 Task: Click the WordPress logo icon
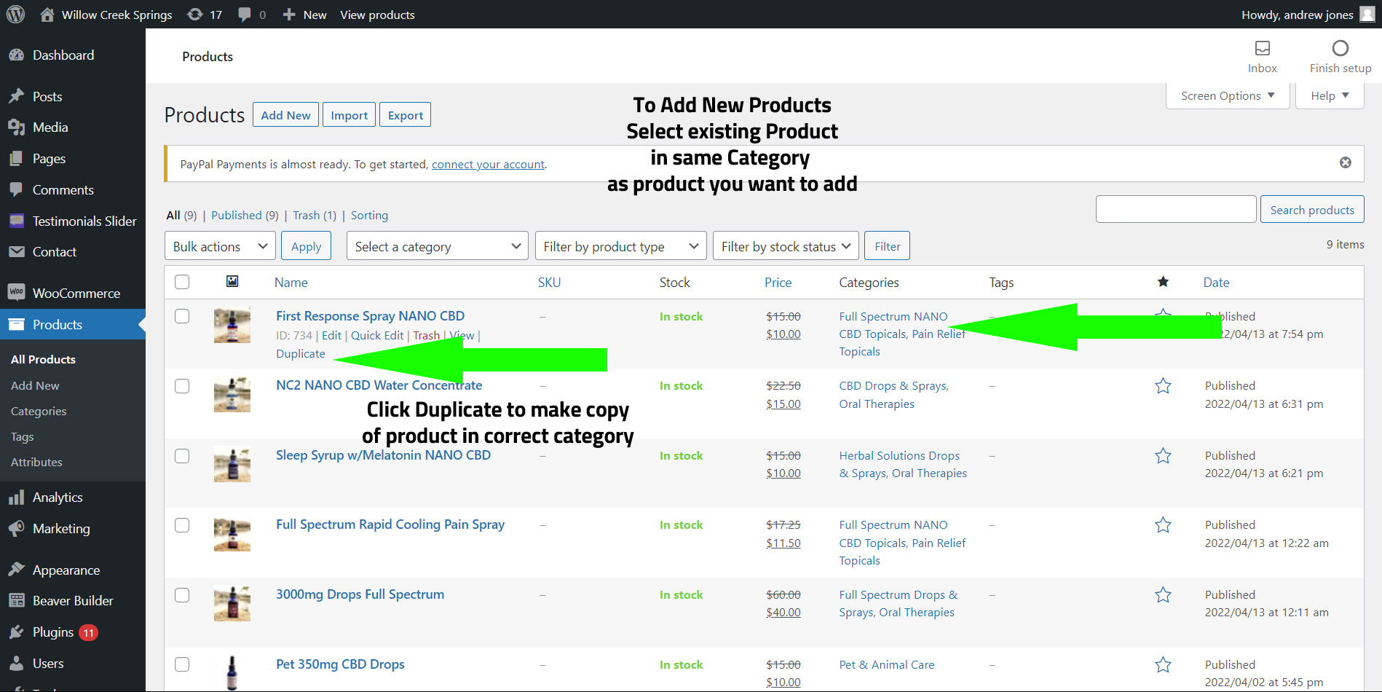(15, 15)
